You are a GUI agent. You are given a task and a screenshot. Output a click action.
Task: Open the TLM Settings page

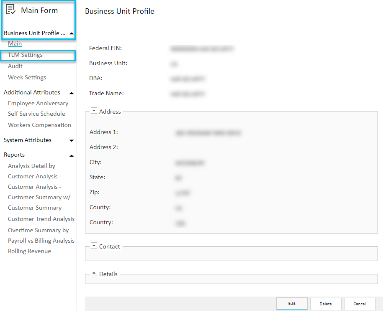click(25, 54)
